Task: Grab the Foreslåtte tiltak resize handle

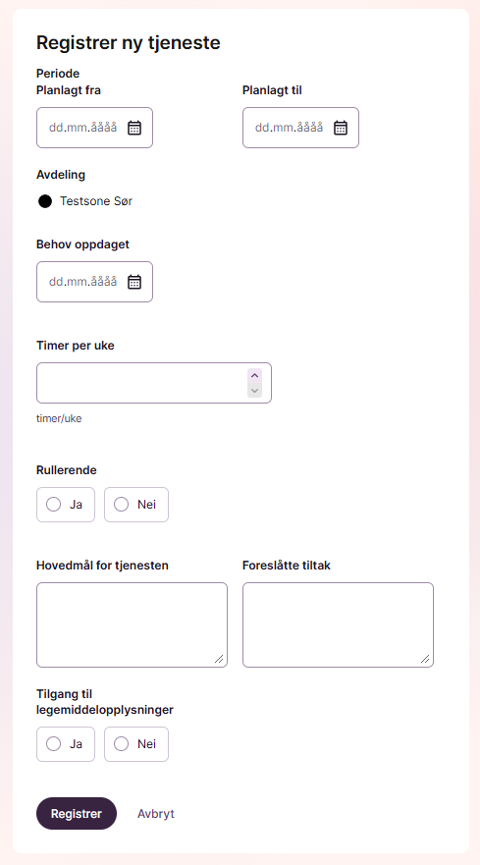Action: pyautogui.click(x=425, y=659)
